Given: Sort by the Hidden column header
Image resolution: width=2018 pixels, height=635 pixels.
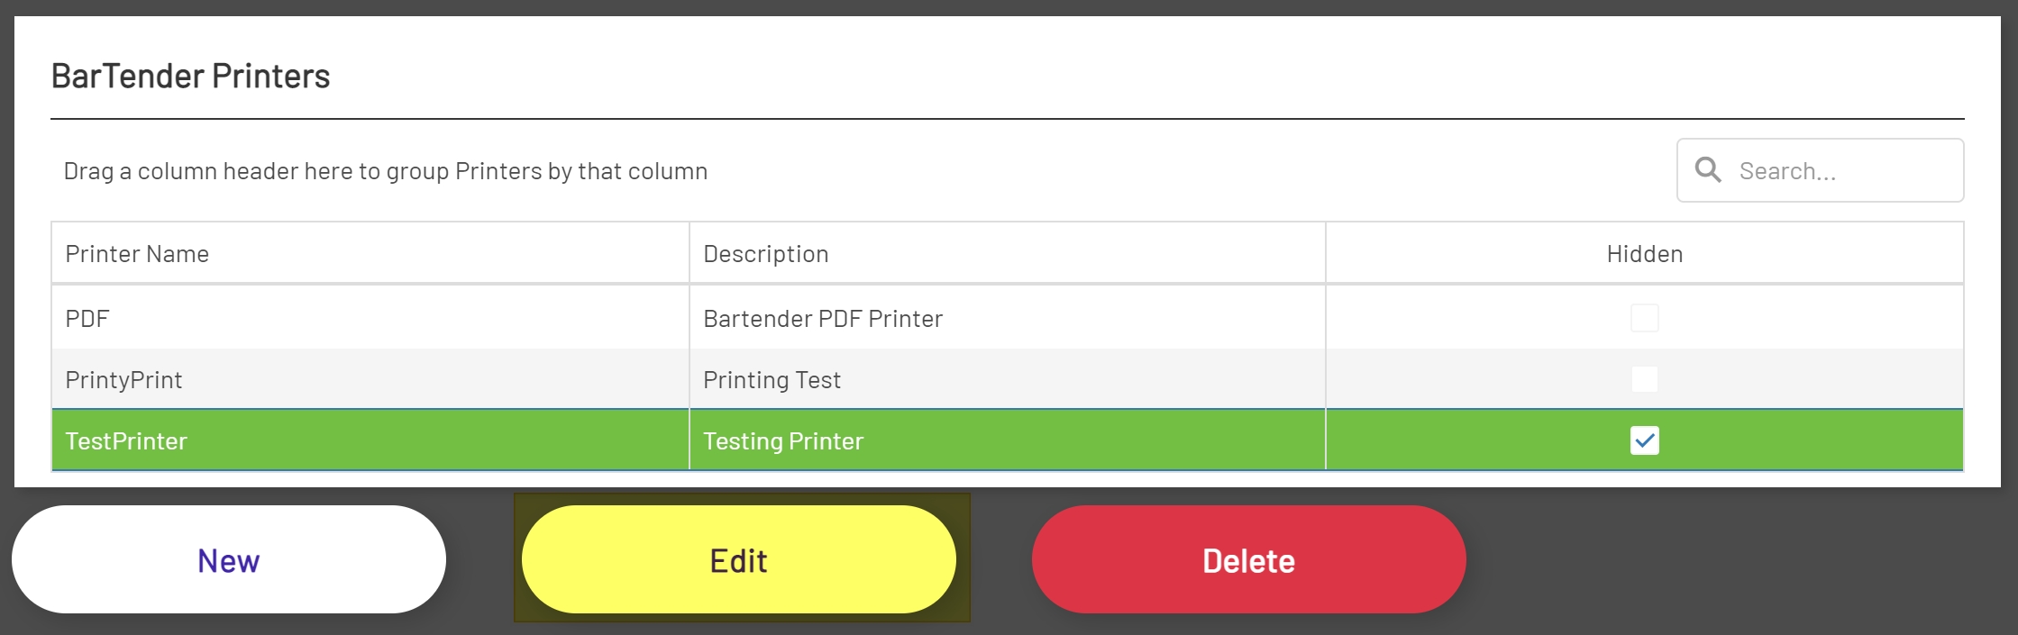Looking at the screenshot, I should pyautogui.click(x=1643, y=253).
